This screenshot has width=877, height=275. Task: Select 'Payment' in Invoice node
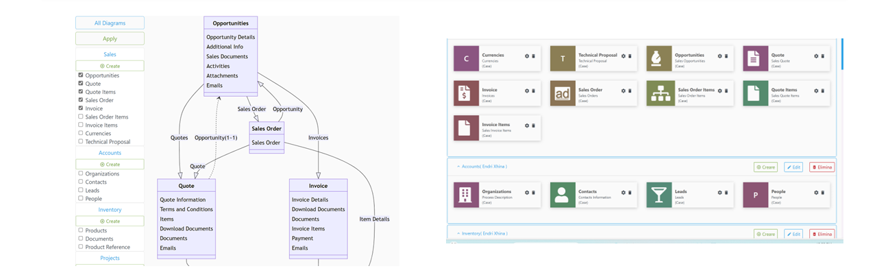pos(302,238)
